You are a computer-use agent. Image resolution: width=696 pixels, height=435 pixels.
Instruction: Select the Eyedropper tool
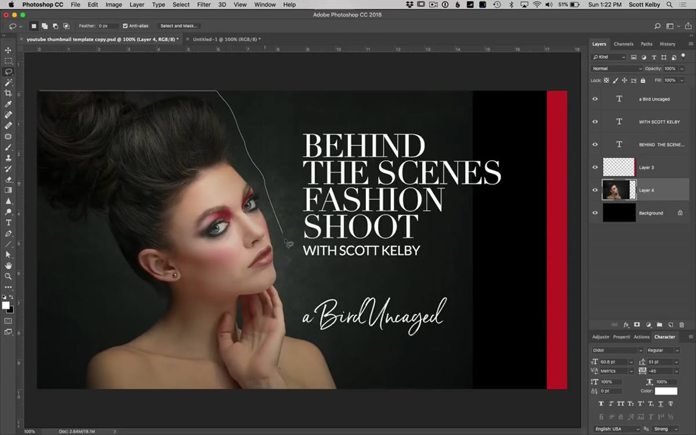coord(8,104)
